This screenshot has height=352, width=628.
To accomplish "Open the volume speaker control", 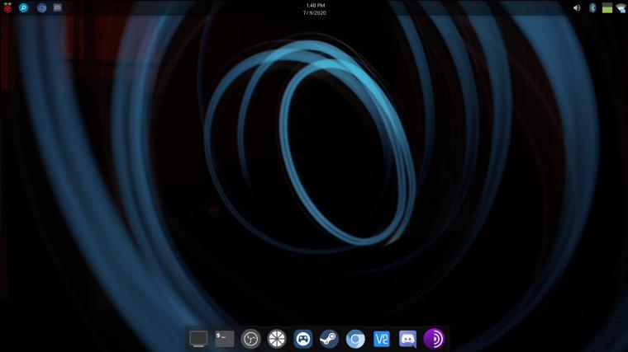I will pos(577,8).
